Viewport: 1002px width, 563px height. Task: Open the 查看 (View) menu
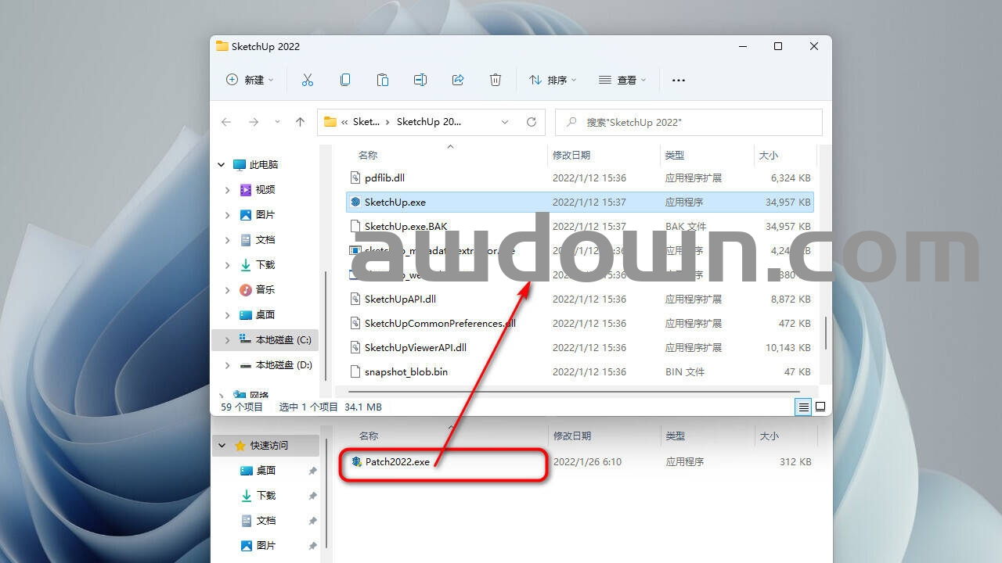coord(622,80)
